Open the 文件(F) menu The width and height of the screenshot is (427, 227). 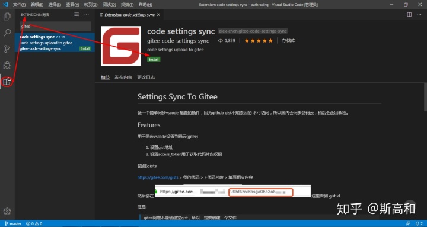19,5
